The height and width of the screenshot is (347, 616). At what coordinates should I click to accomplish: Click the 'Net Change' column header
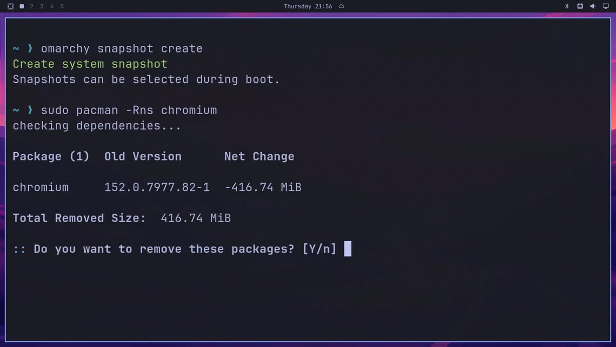(259, 157)
